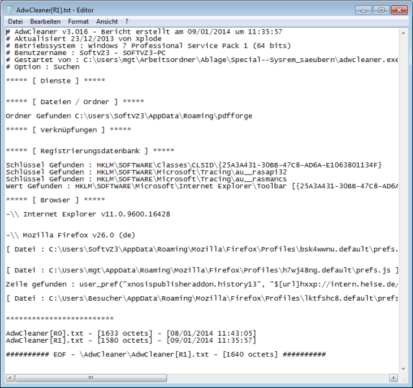Click horizontal scrollbar right arrow

coord(394,378)
